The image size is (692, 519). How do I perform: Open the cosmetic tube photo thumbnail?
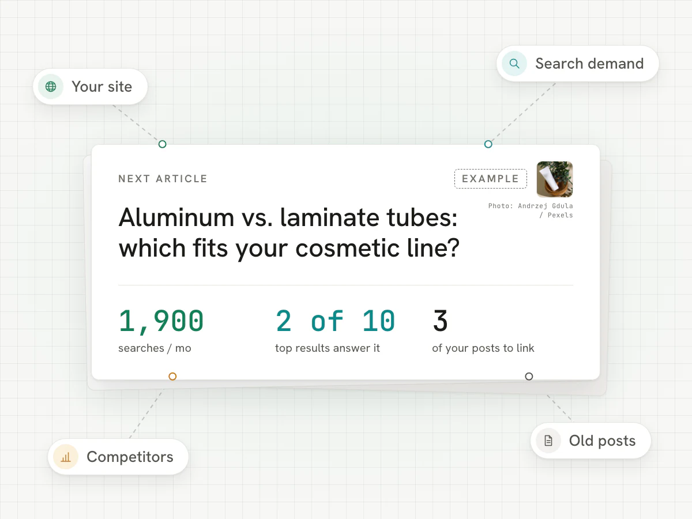click(x=555, y=179)
